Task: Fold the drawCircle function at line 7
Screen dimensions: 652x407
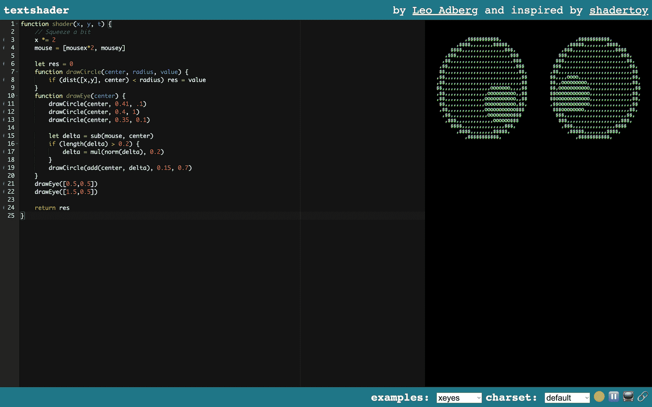Action: click(x=17, y=72)
